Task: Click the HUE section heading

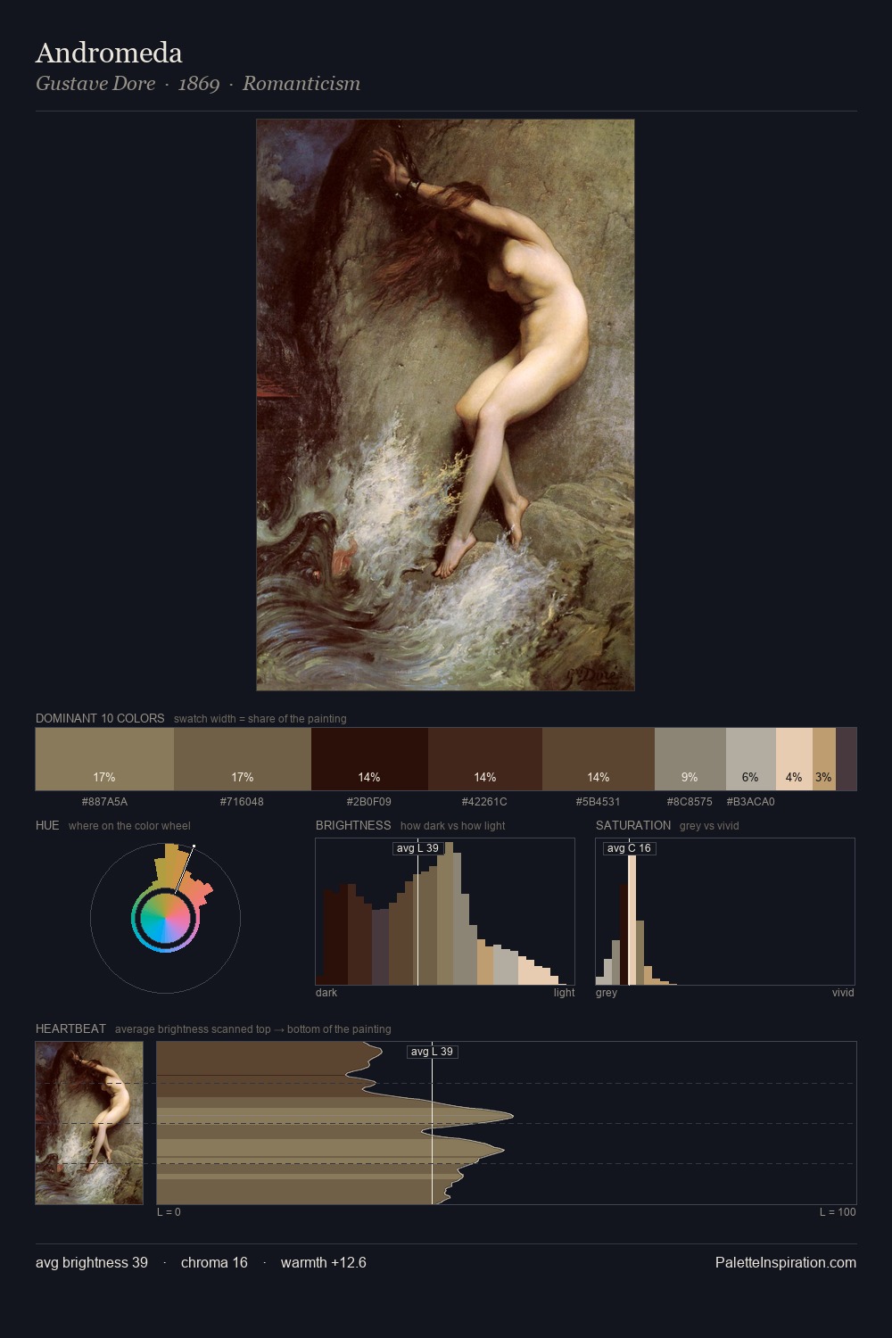Action: coord(47,825)
